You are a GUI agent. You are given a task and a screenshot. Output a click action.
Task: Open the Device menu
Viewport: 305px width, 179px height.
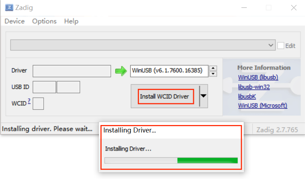tap(15, 21)
